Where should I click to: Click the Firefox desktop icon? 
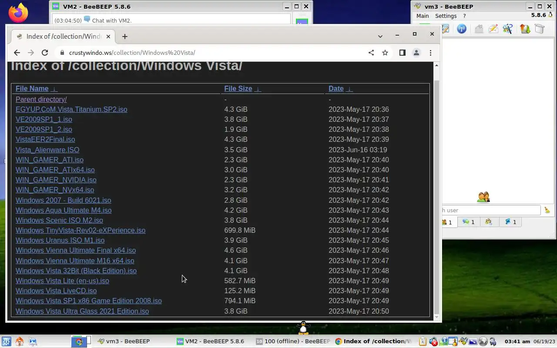pyautogui.click(x=18, y=13)
